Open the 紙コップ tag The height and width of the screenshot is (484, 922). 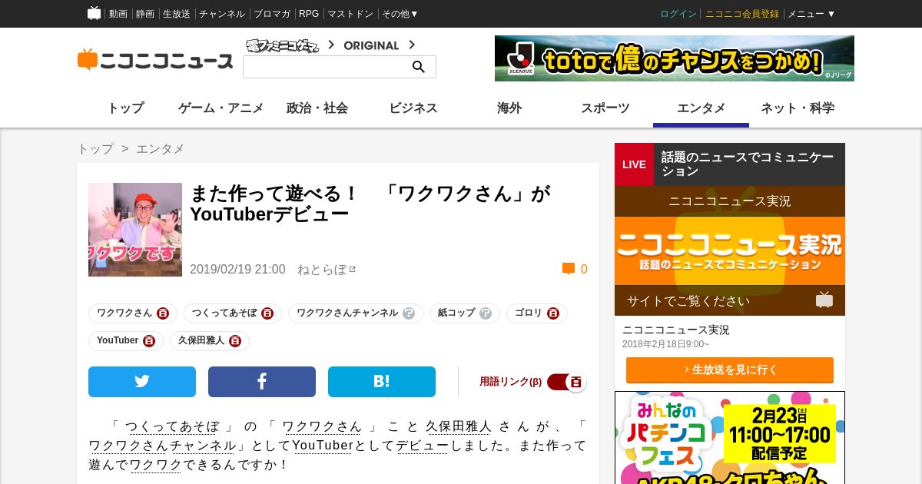pyautogui.click(x=465, y=313)
